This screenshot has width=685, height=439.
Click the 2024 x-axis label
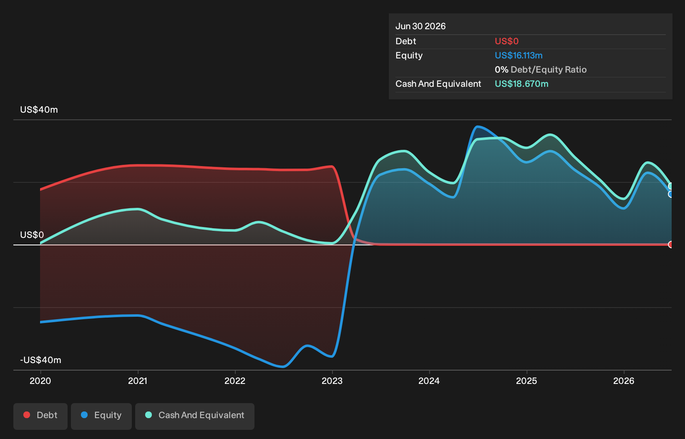tap(429, 381)
